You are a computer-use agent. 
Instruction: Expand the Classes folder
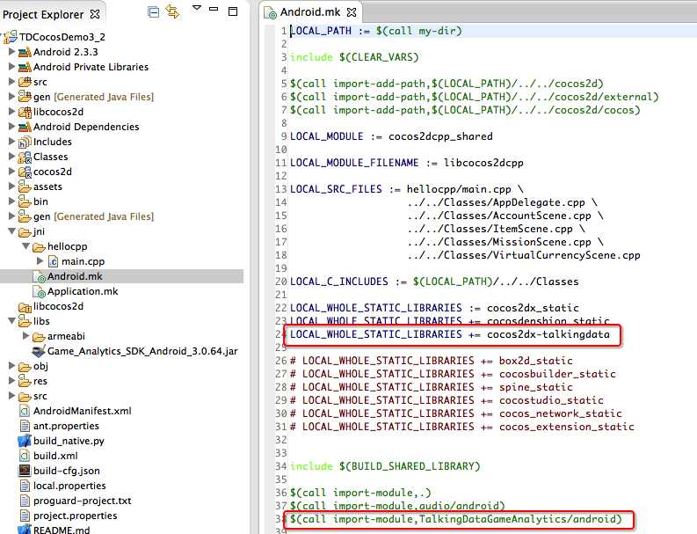coord(12,157)
